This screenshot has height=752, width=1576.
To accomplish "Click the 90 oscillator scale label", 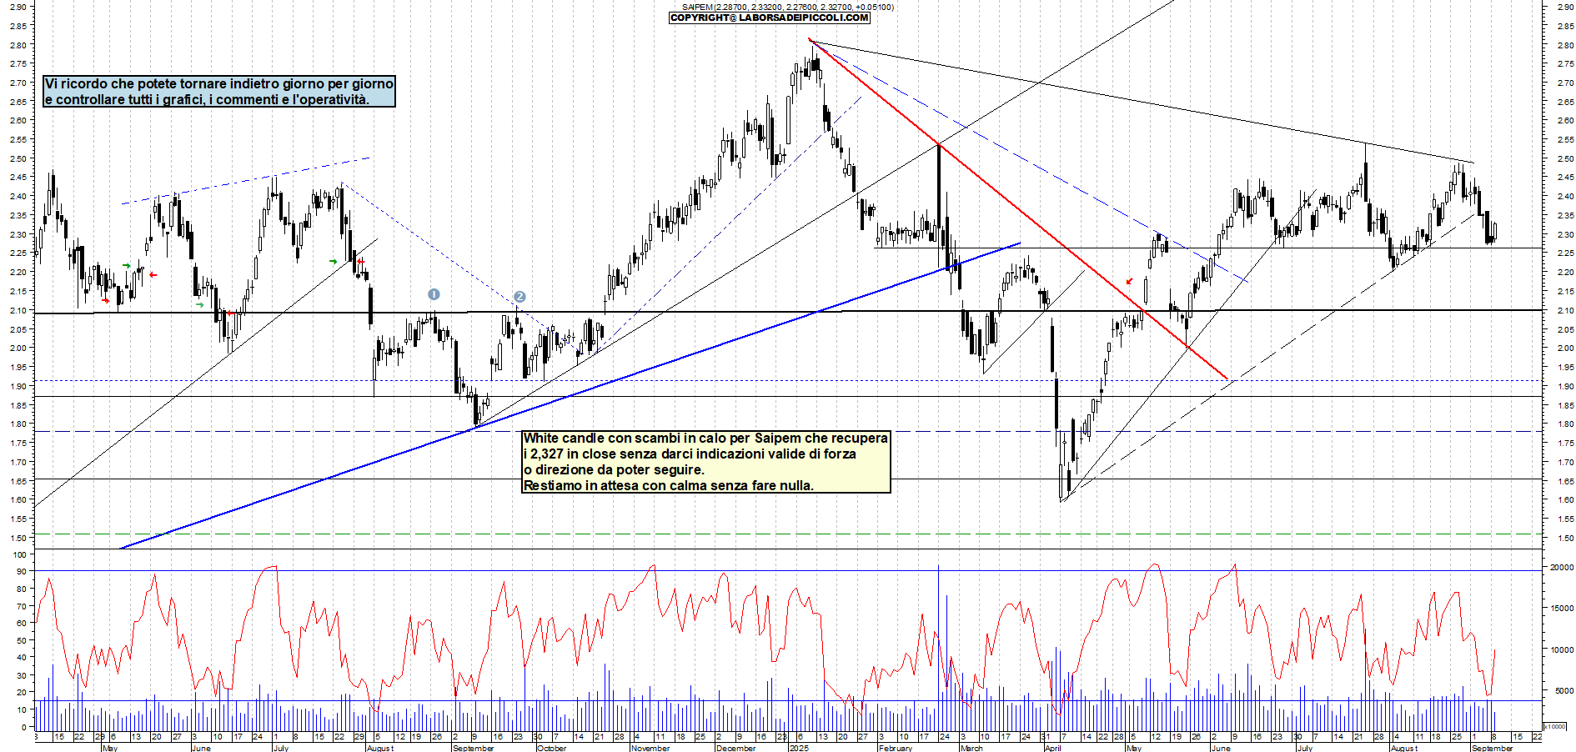I will coord(21,571).
